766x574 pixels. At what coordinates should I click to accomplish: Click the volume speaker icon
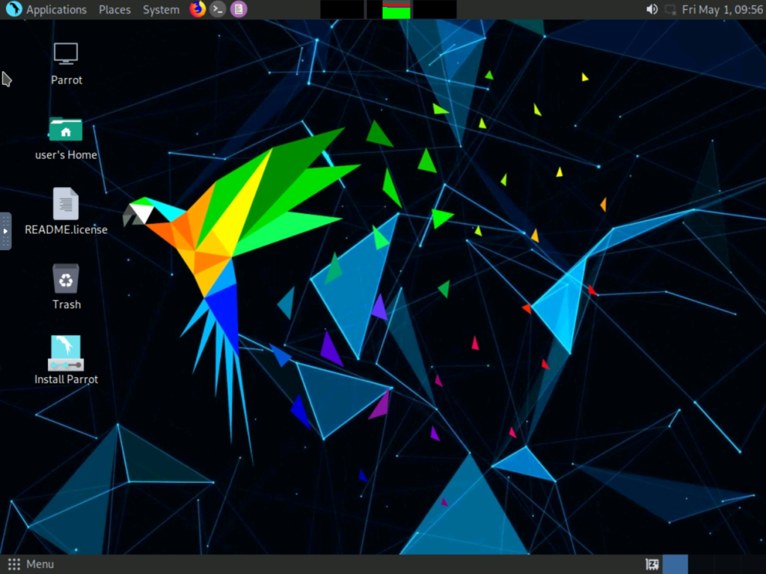(x=652, y=10)
